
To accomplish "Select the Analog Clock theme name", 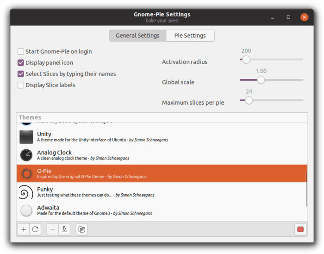I will (x=54, y=152).
